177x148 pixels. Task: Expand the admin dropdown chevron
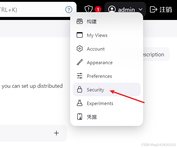click(140, 9)
